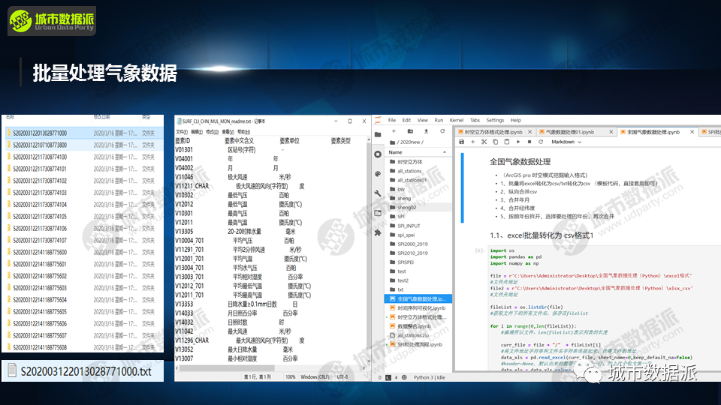The height and width of the screenshot is (405, 721).
Task: Open the Running Terminals and Kernels sidebar icon
Action: 378,154
